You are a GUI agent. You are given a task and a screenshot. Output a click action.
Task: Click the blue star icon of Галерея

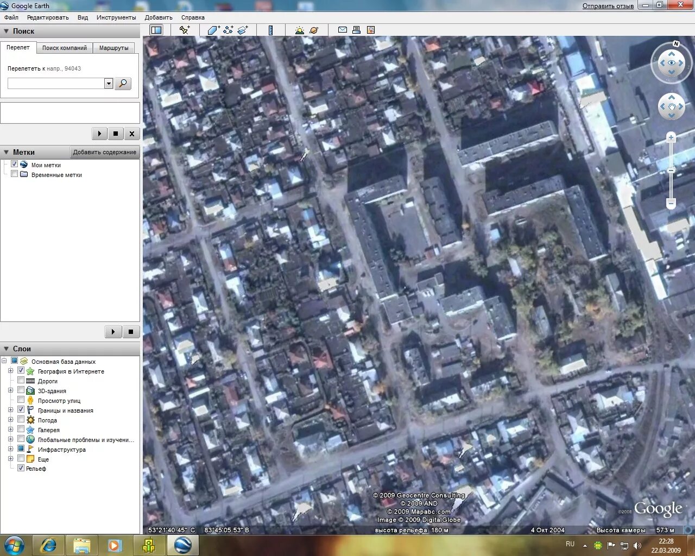[30, 430]
